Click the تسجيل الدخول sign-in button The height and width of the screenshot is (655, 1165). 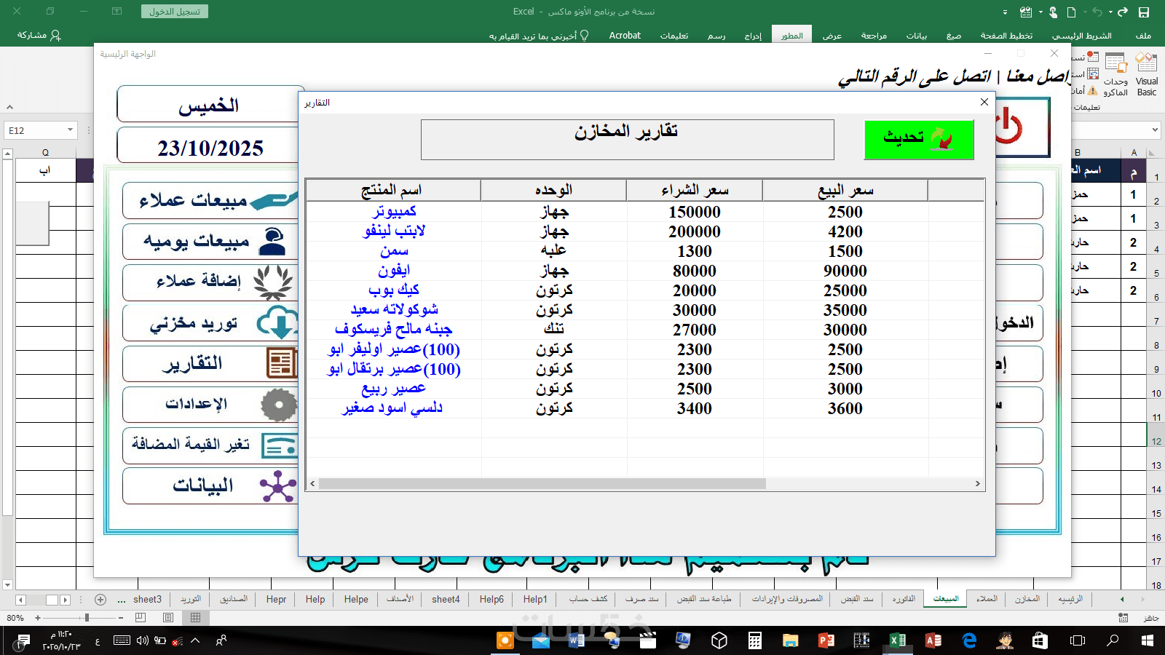tap(175, 12)
